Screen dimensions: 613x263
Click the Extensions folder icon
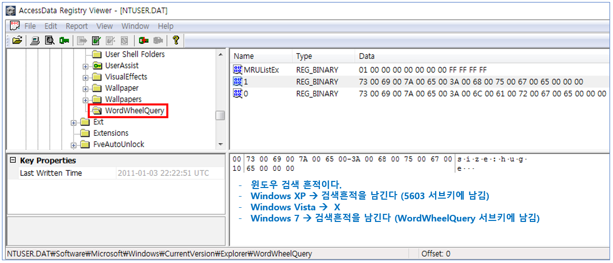coord(85,133)
